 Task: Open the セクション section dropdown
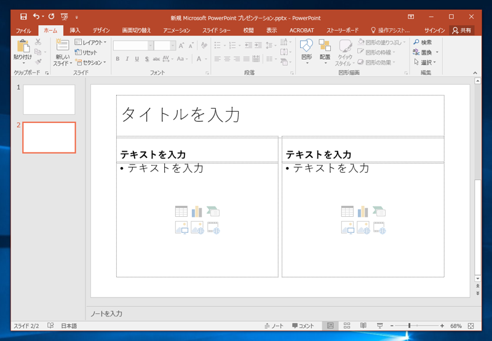(91, 63)
